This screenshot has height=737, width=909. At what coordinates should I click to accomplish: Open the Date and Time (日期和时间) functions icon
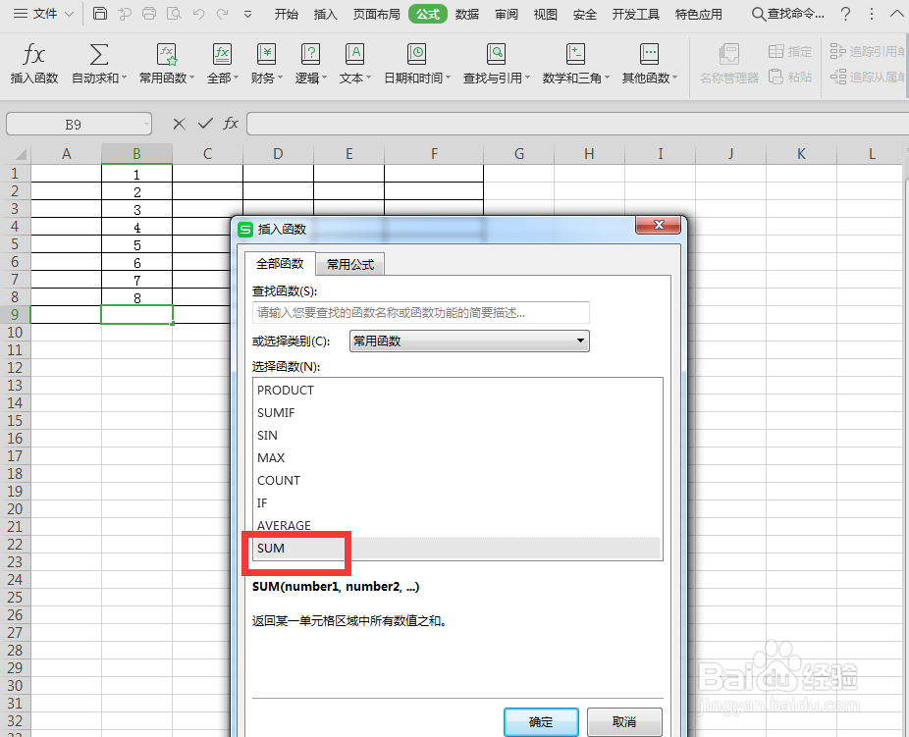[x=416, y=55]
